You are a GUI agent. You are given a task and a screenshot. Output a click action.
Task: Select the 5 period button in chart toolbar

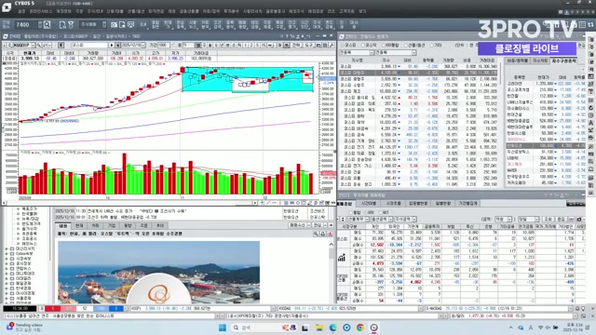[258, 46]
